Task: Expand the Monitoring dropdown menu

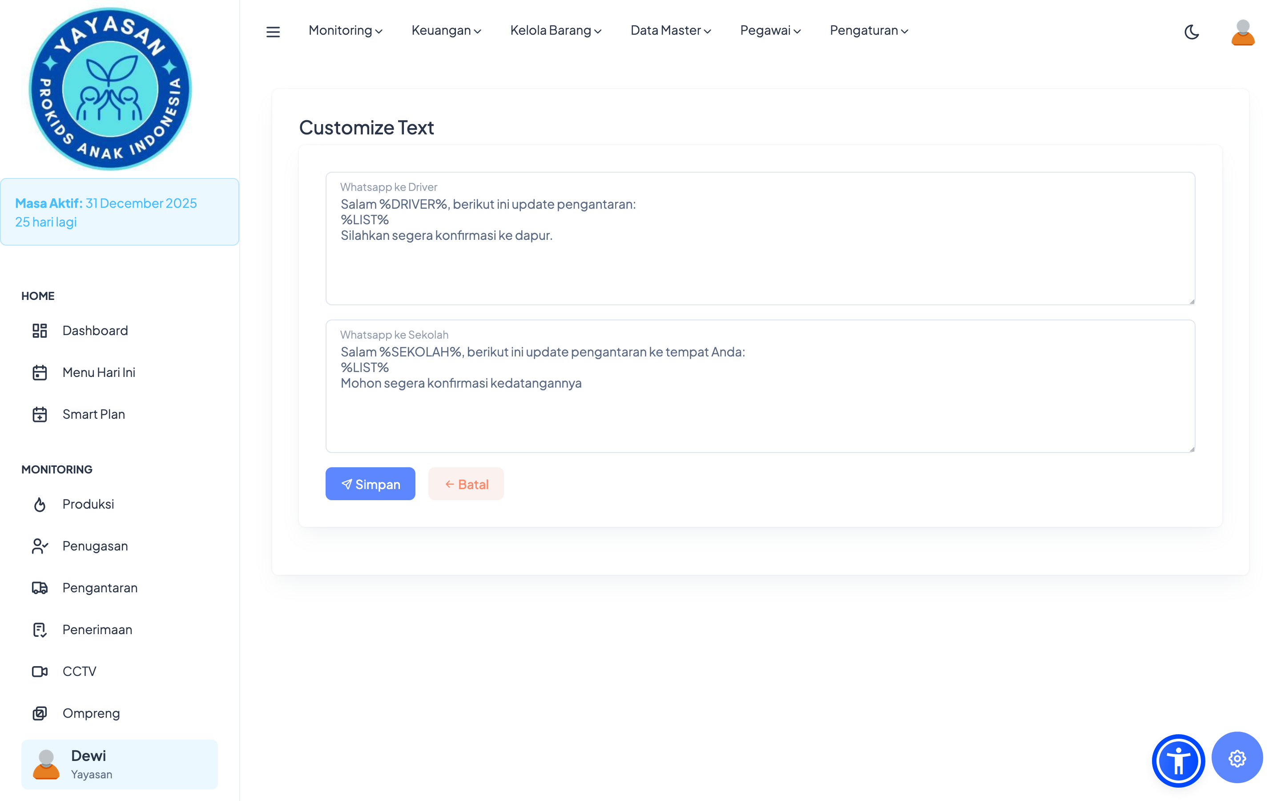Action: point(345,31)
